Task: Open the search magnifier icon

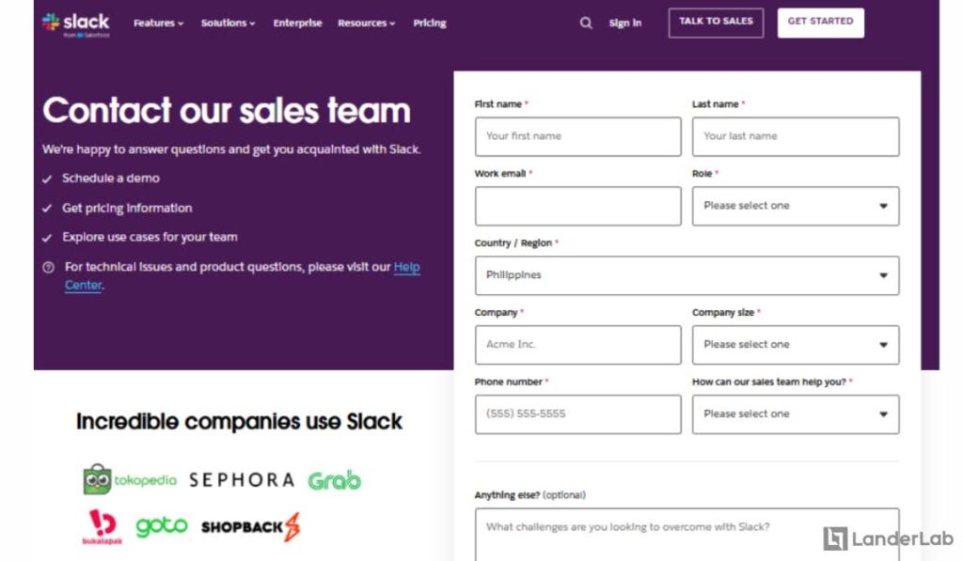Action: click(x=585, y=23)
